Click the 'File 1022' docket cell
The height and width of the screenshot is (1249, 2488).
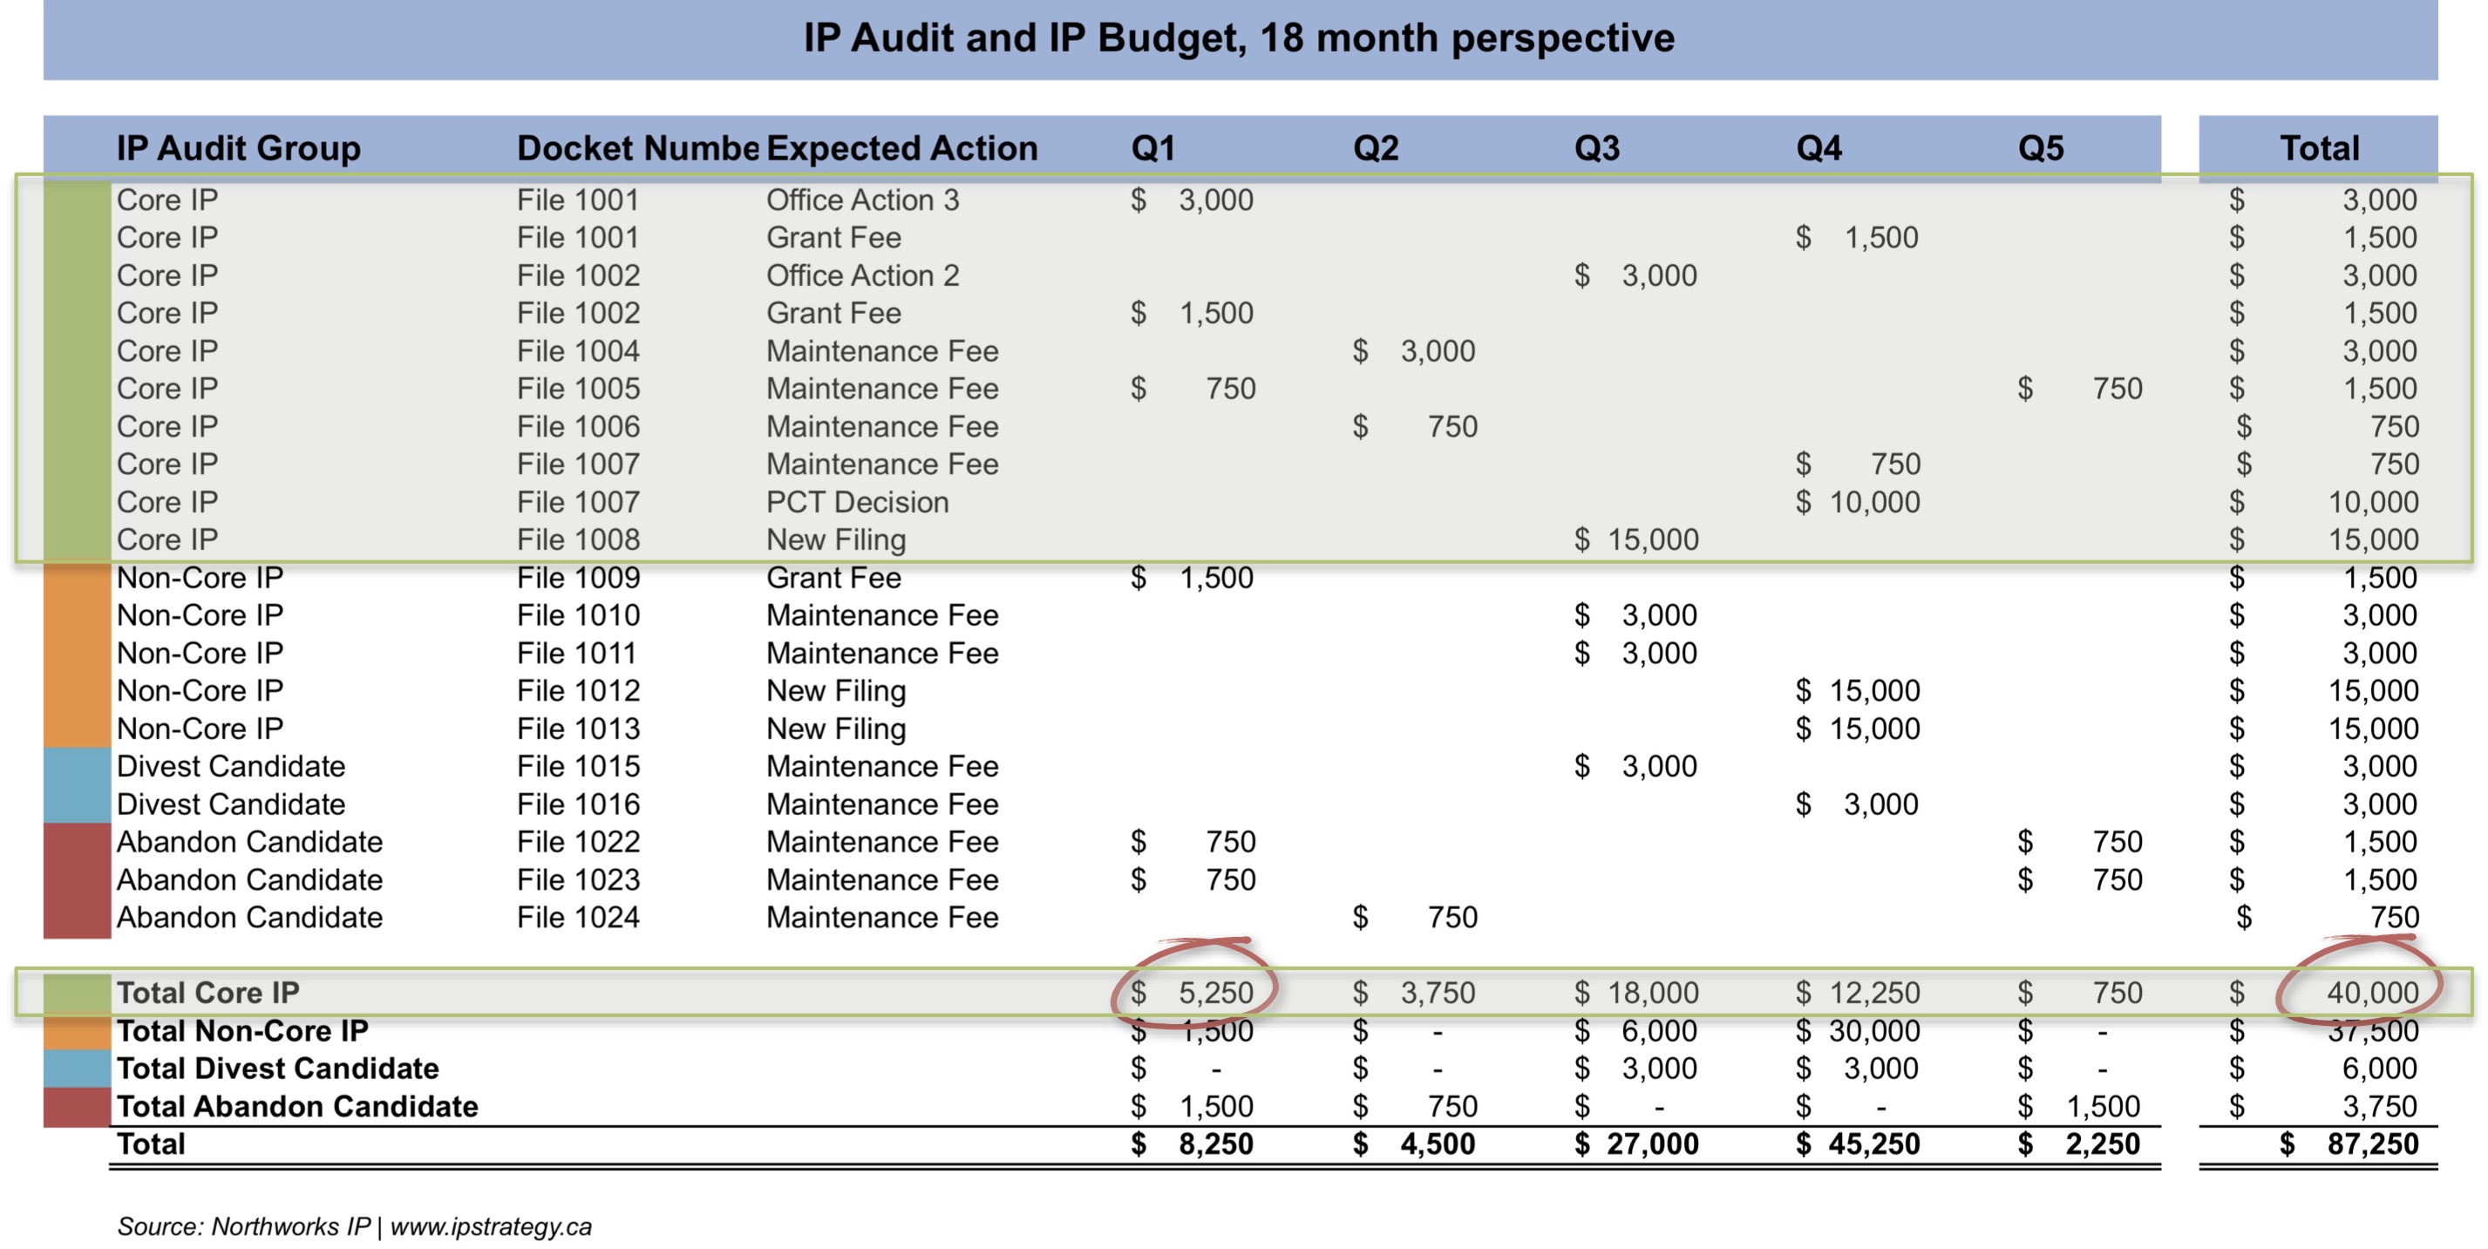click(578, 841)
